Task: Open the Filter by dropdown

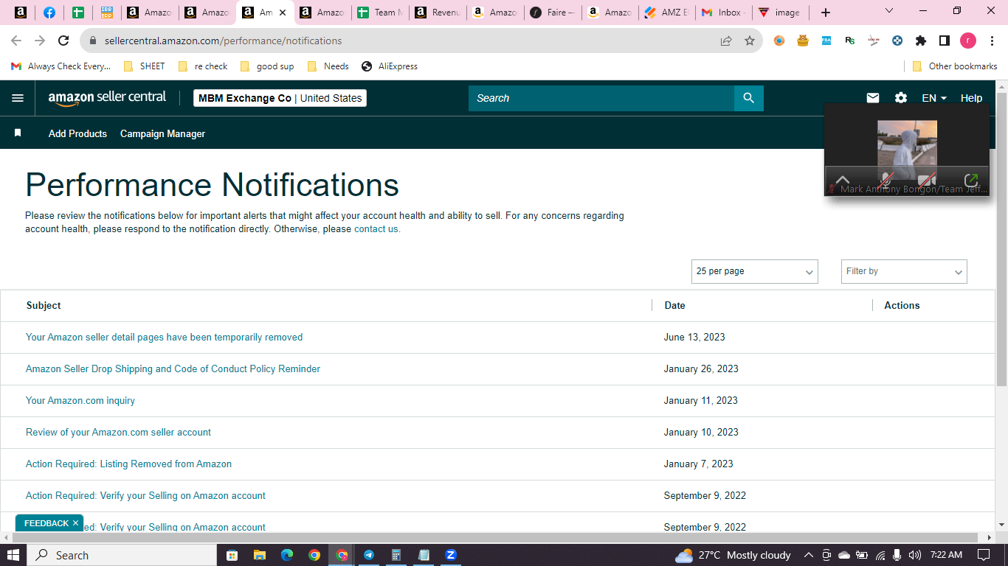Action: pos(904,271)
